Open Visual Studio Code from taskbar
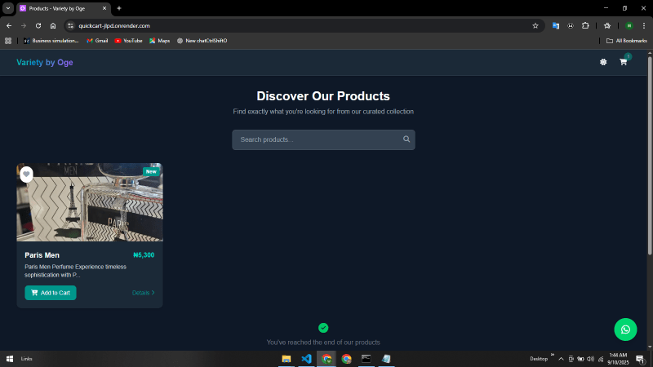Viewport: 653px width, 367px height. click(x=306, y=359)
